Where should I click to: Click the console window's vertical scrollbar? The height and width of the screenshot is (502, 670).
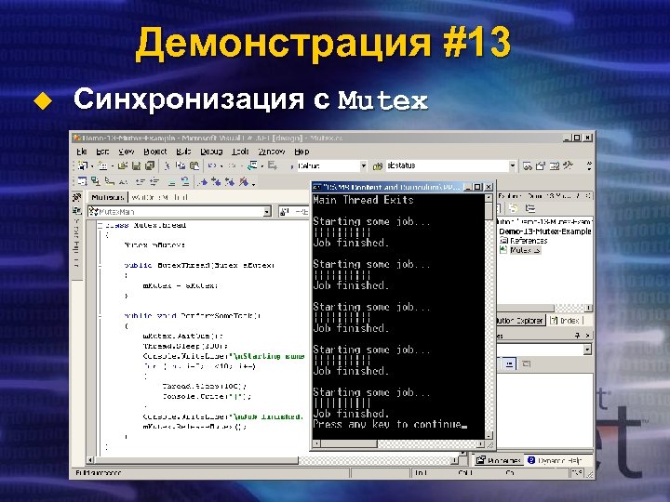(x=489, y=316)
